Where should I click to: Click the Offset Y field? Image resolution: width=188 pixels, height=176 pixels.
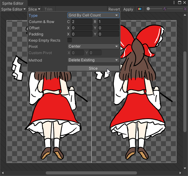point(109,28)
